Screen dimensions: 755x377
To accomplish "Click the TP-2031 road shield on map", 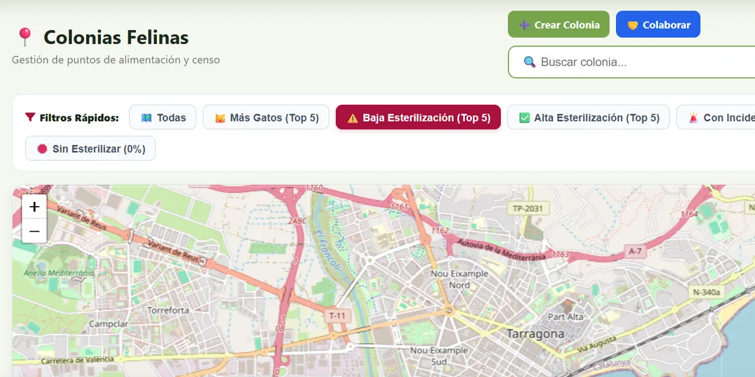I will [527, 208].
